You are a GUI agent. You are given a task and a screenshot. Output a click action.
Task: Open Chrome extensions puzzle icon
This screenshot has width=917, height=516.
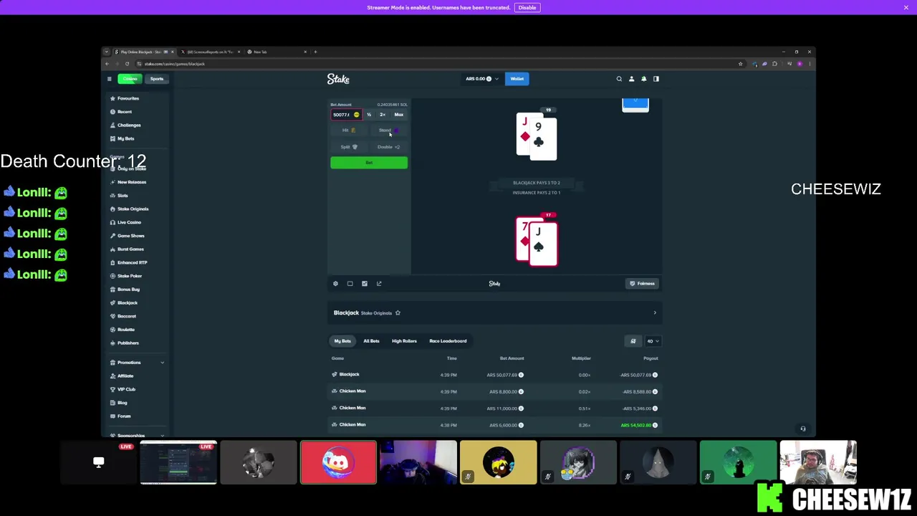[774, 64]
